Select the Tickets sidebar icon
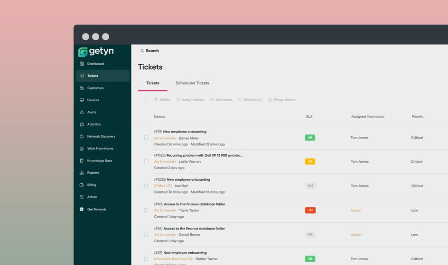Image resolution: width=448 pixels, height=265 pixels. 82,76
